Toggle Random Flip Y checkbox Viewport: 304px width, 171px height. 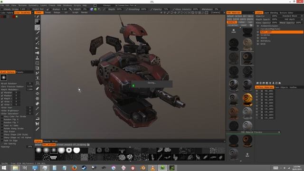click(2, 123)
